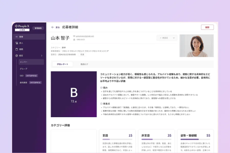The image size is (230, 153).
Task: Click the カテゴリー評価 heading
Action: click(x=60, y=125)
